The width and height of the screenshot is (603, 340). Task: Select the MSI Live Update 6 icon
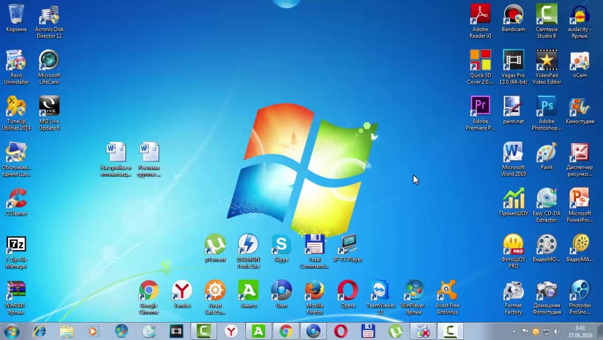[49, 107]
